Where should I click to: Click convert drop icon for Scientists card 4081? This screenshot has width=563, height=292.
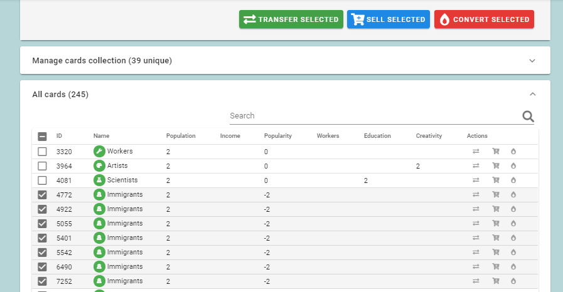click(513, 180)
